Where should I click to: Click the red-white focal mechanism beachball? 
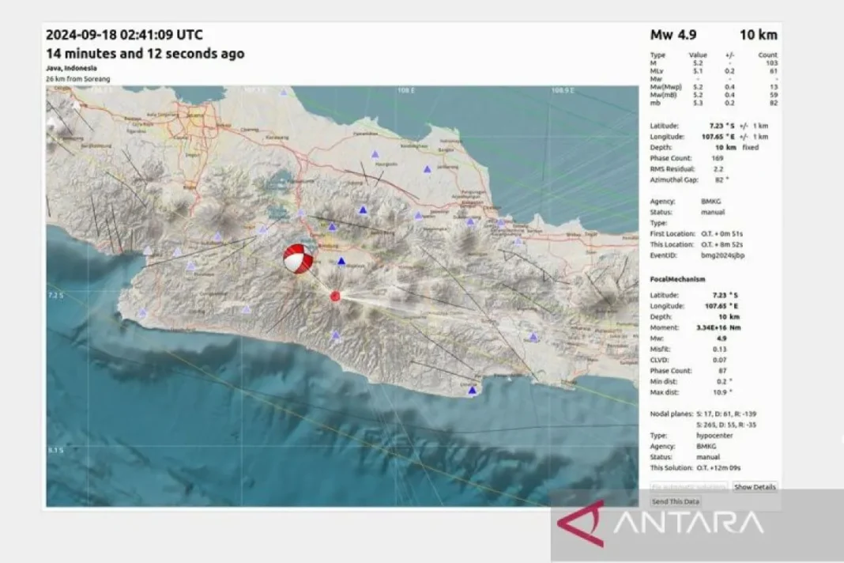click(x=298, y=259)
